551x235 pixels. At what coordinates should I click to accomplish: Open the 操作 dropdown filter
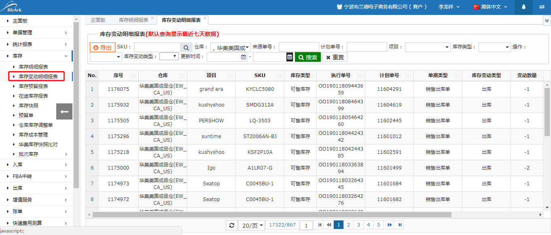point(106,57)
